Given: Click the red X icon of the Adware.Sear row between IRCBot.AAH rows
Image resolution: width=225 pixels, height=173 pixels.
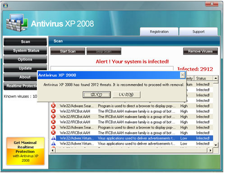Looking at the screenshot, I should 53,127.
